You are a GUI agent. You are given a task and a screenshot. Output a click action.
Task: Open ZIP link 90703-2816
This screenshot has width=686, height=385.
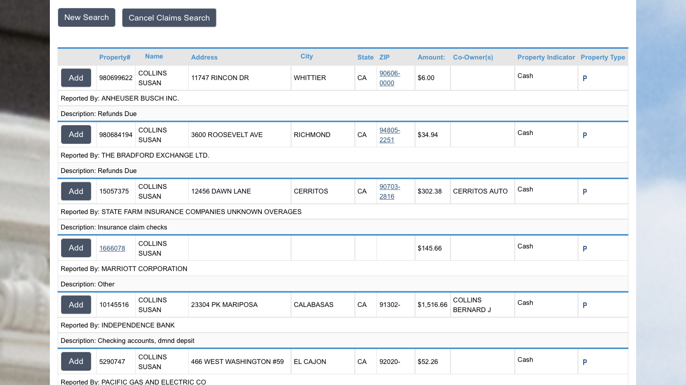390,191
